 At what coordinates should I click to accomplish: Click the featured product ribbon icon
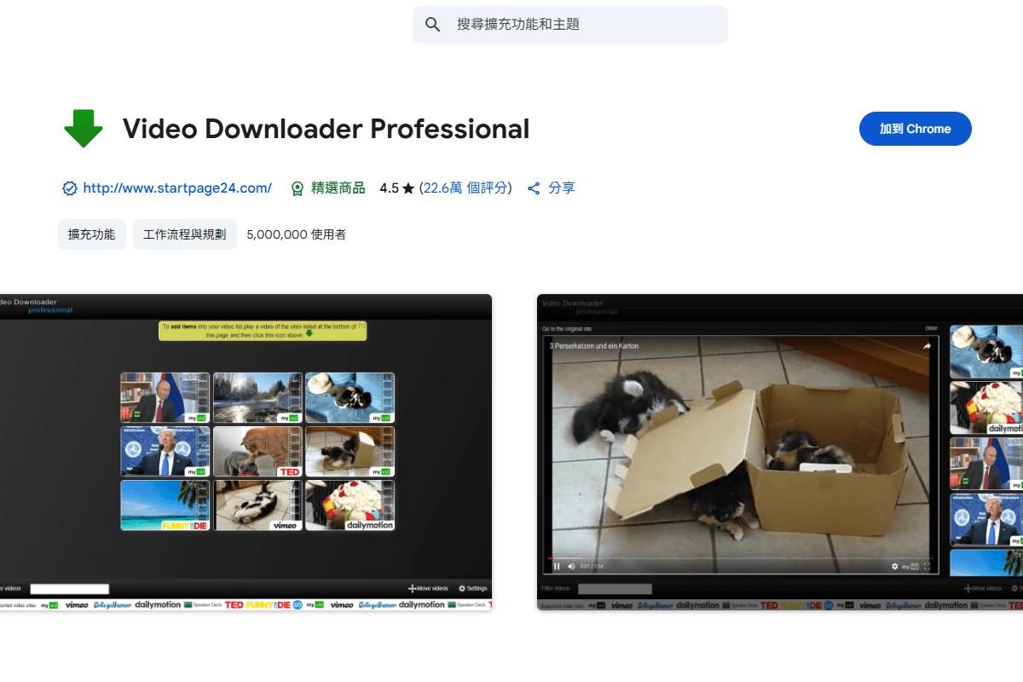[x=298, y=188]
